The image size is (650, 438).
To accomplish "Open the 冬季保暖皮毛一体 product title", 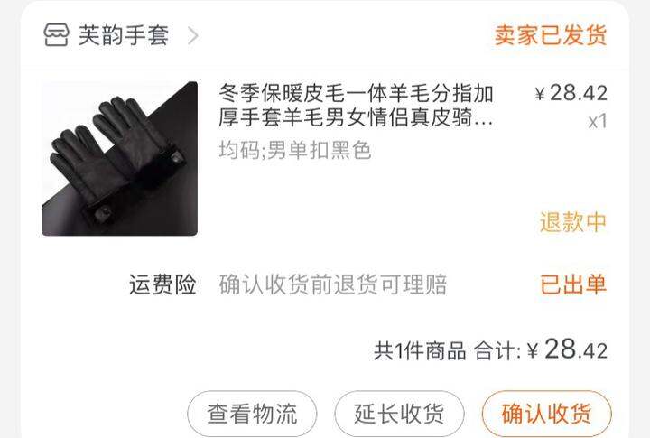I will 356,106.
